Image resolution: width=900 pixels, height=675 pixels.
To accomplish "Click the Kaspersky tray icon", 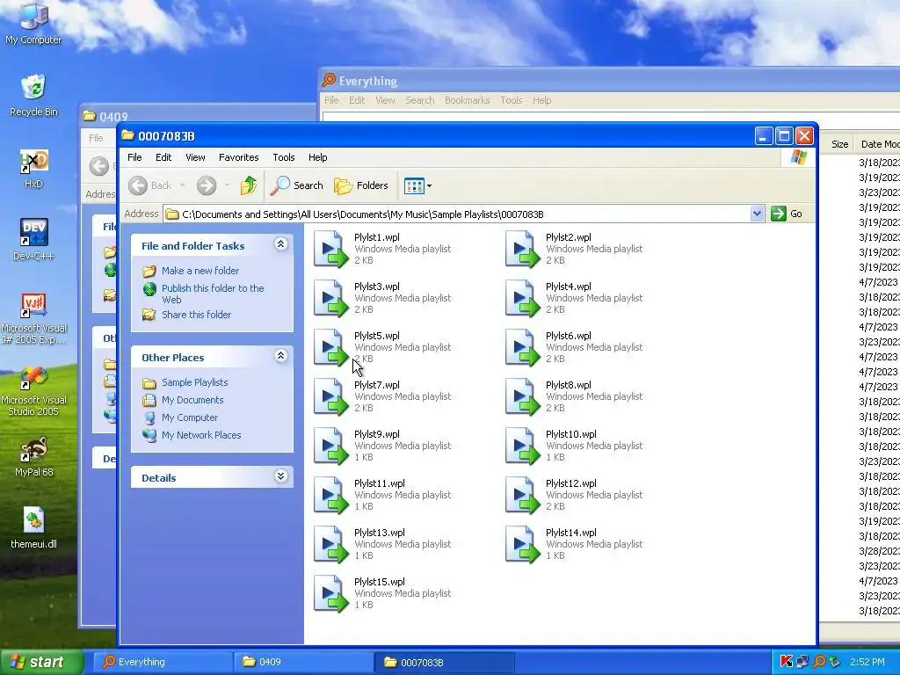I will (787, 662).
